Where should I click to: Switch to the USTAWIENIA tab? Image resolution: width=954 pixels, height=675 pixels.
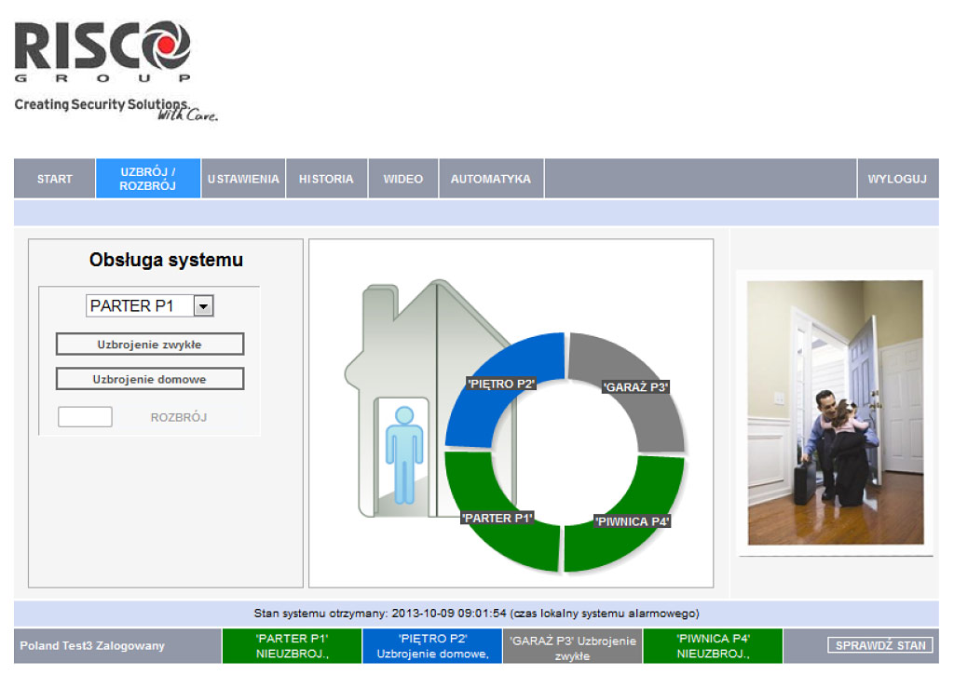[243, 179]
